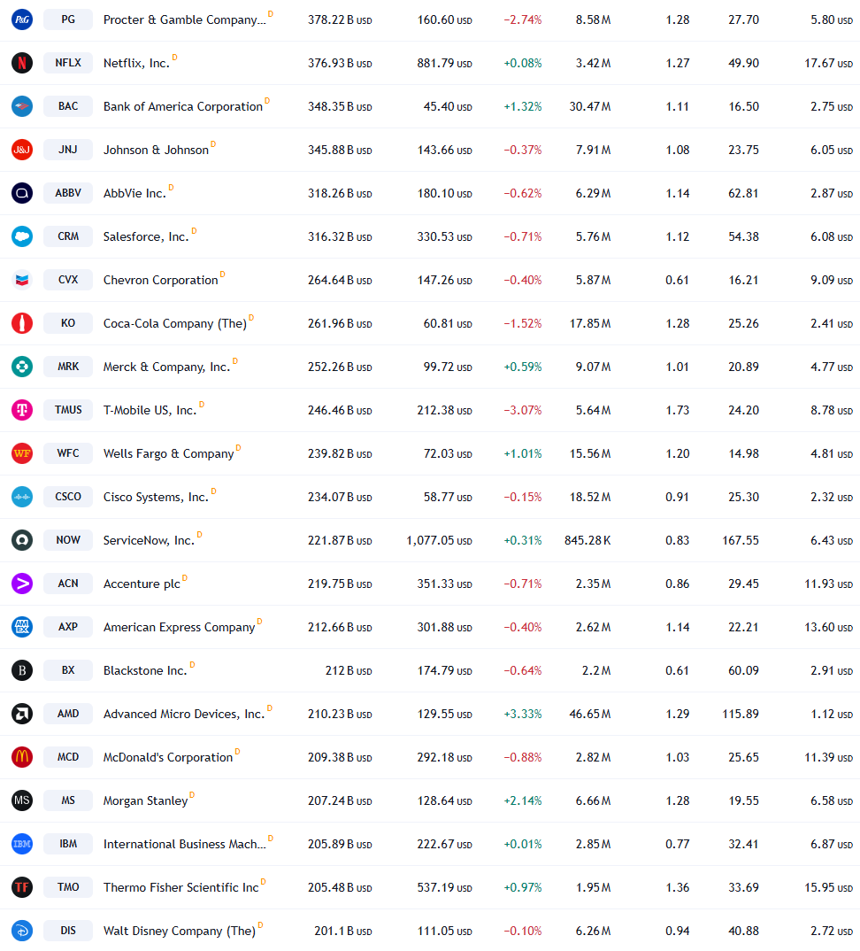
Task: Open the TMUS ticker symbol
Action: (68, 410)
